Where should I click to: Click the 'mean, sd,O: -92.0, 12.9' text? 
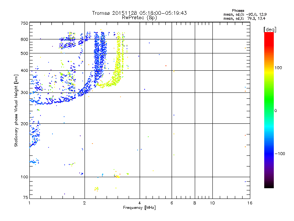pyautogui.click(x=245, y=14)
